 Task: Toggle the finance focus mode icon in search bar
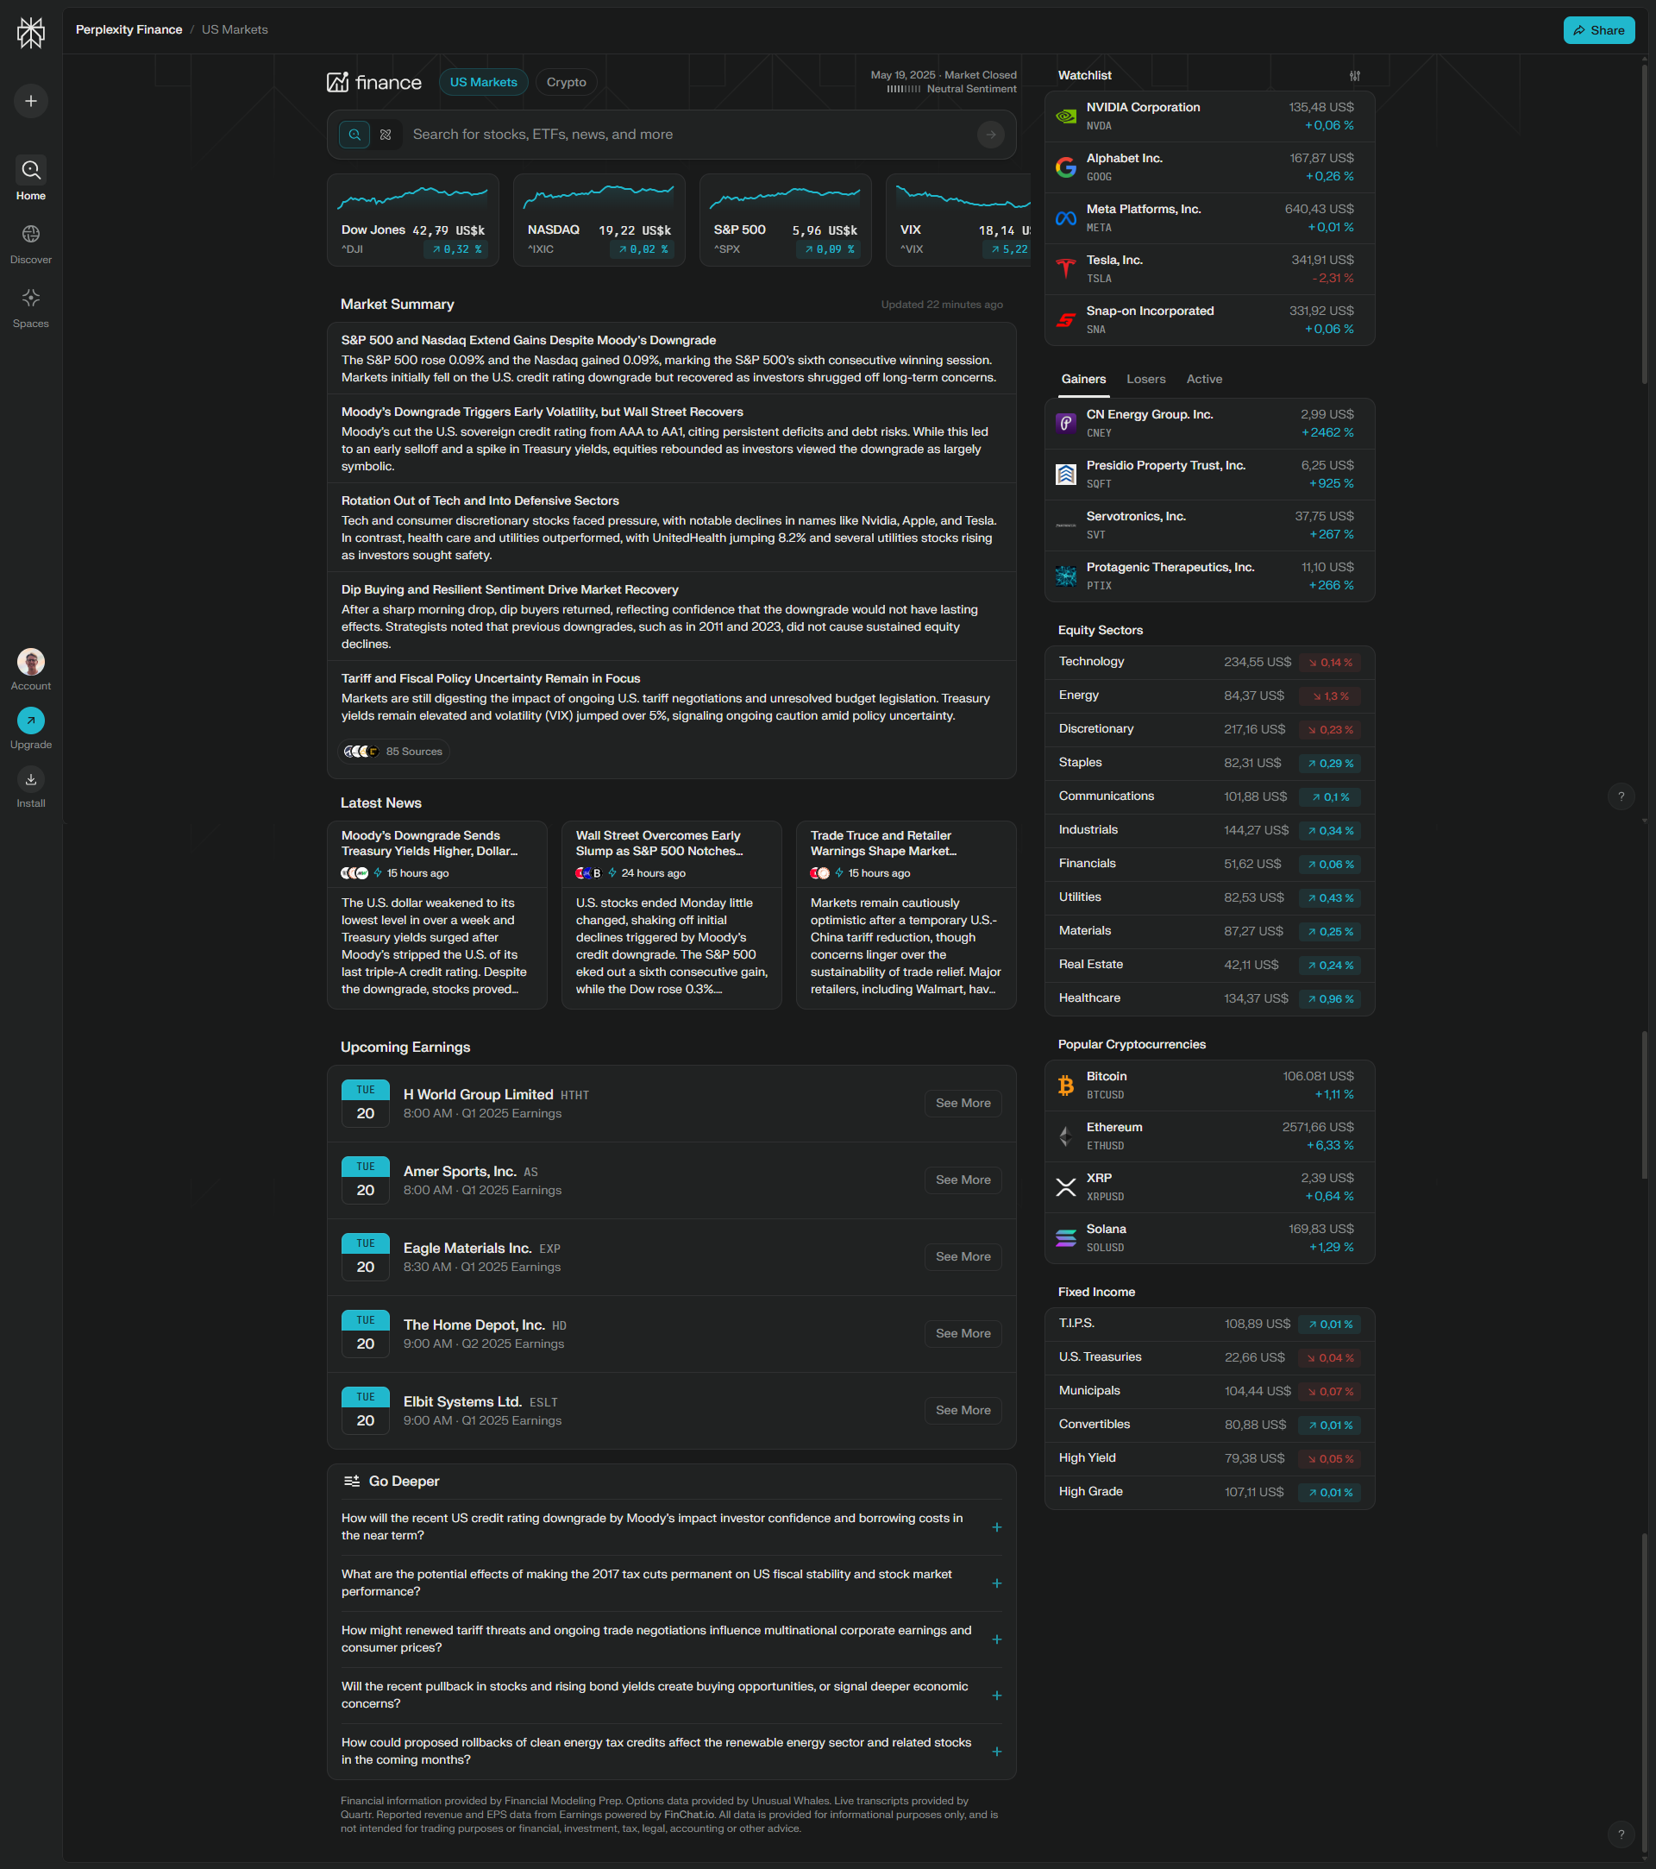pyautogui.click(x=386, y=135)
